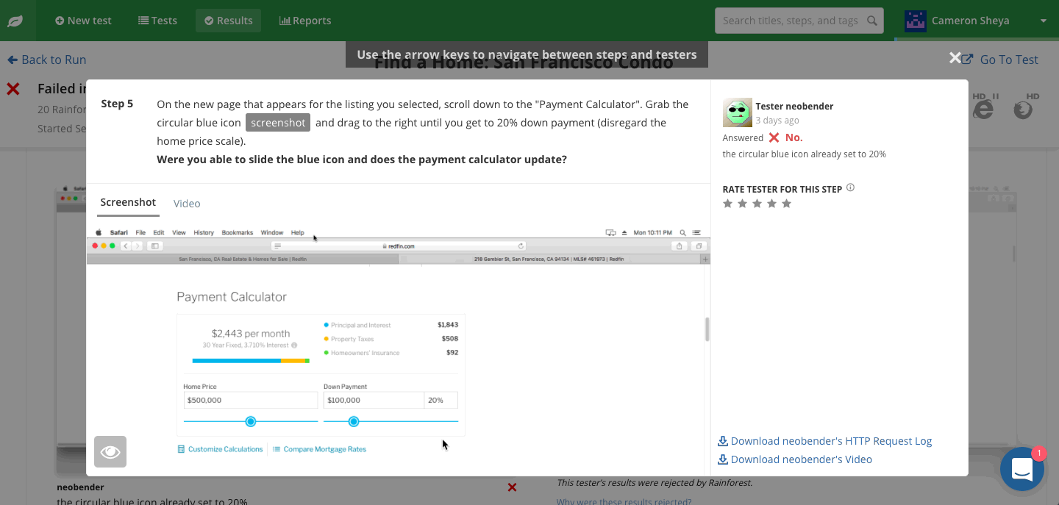Click the "RATE TESTER FOR THIS STEP" heading

pyautogui.click(x=782, y=189)
